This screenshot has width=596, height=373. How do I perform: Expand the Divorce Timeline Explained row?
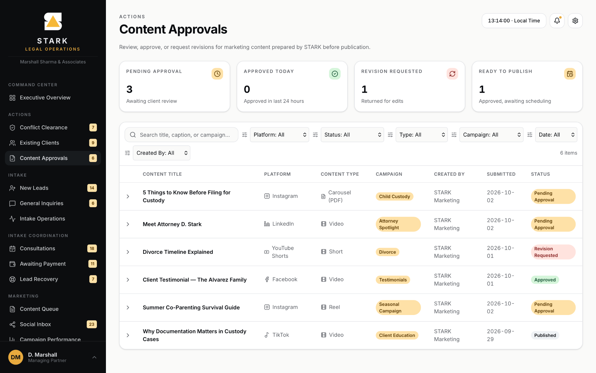(128, 252)
